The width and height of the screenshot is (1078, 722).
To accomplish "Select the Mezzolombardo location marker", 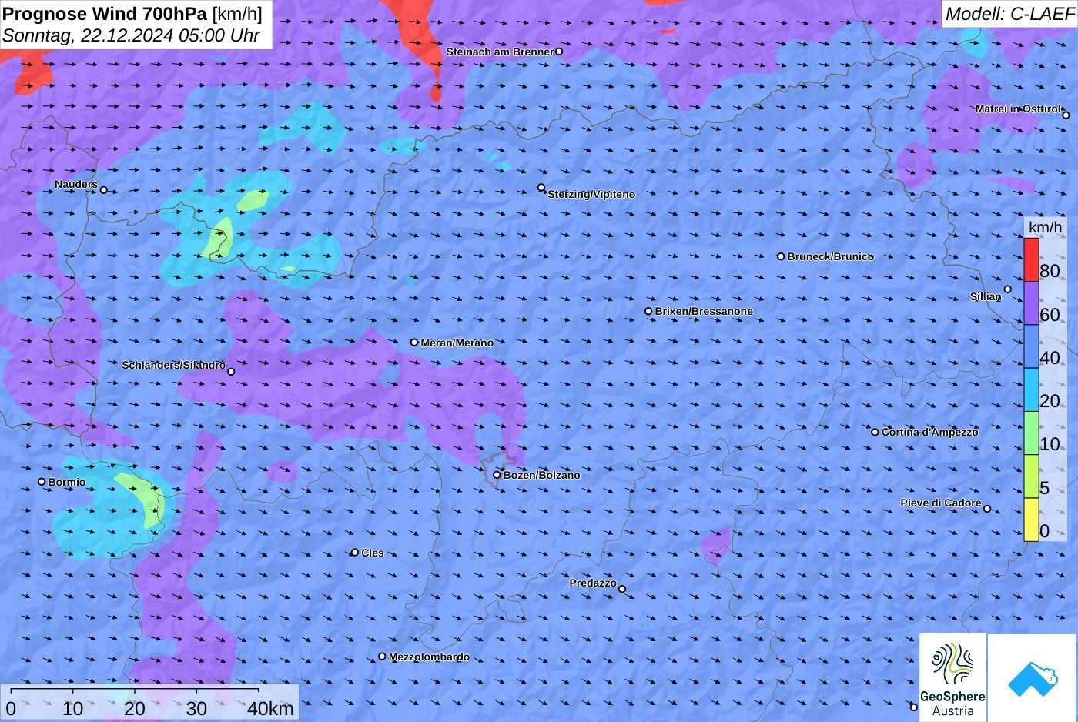I will [x=382, y=657].
